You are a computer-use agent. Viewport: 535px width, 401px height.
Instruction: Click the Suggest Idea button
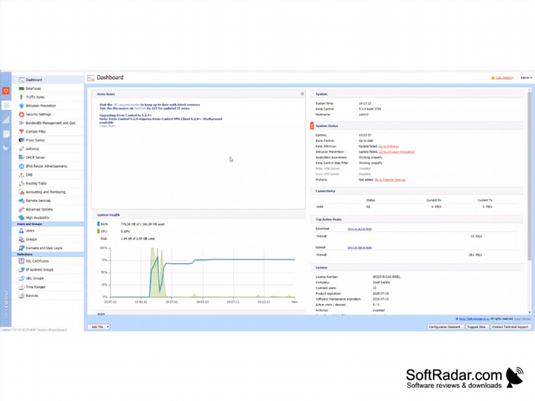coord(477,327)
